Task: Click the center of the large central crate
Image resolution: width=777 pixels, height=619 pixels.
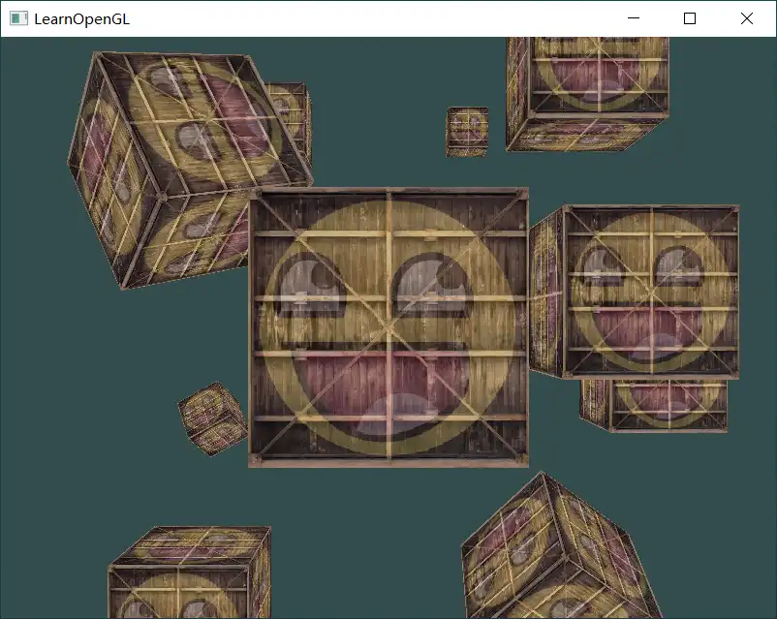Action: (x=388, y=327)
